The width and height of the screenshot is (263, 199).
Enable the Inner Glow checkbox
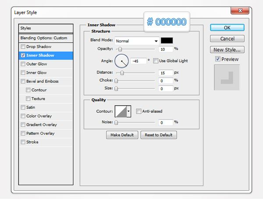click(23, 73)
